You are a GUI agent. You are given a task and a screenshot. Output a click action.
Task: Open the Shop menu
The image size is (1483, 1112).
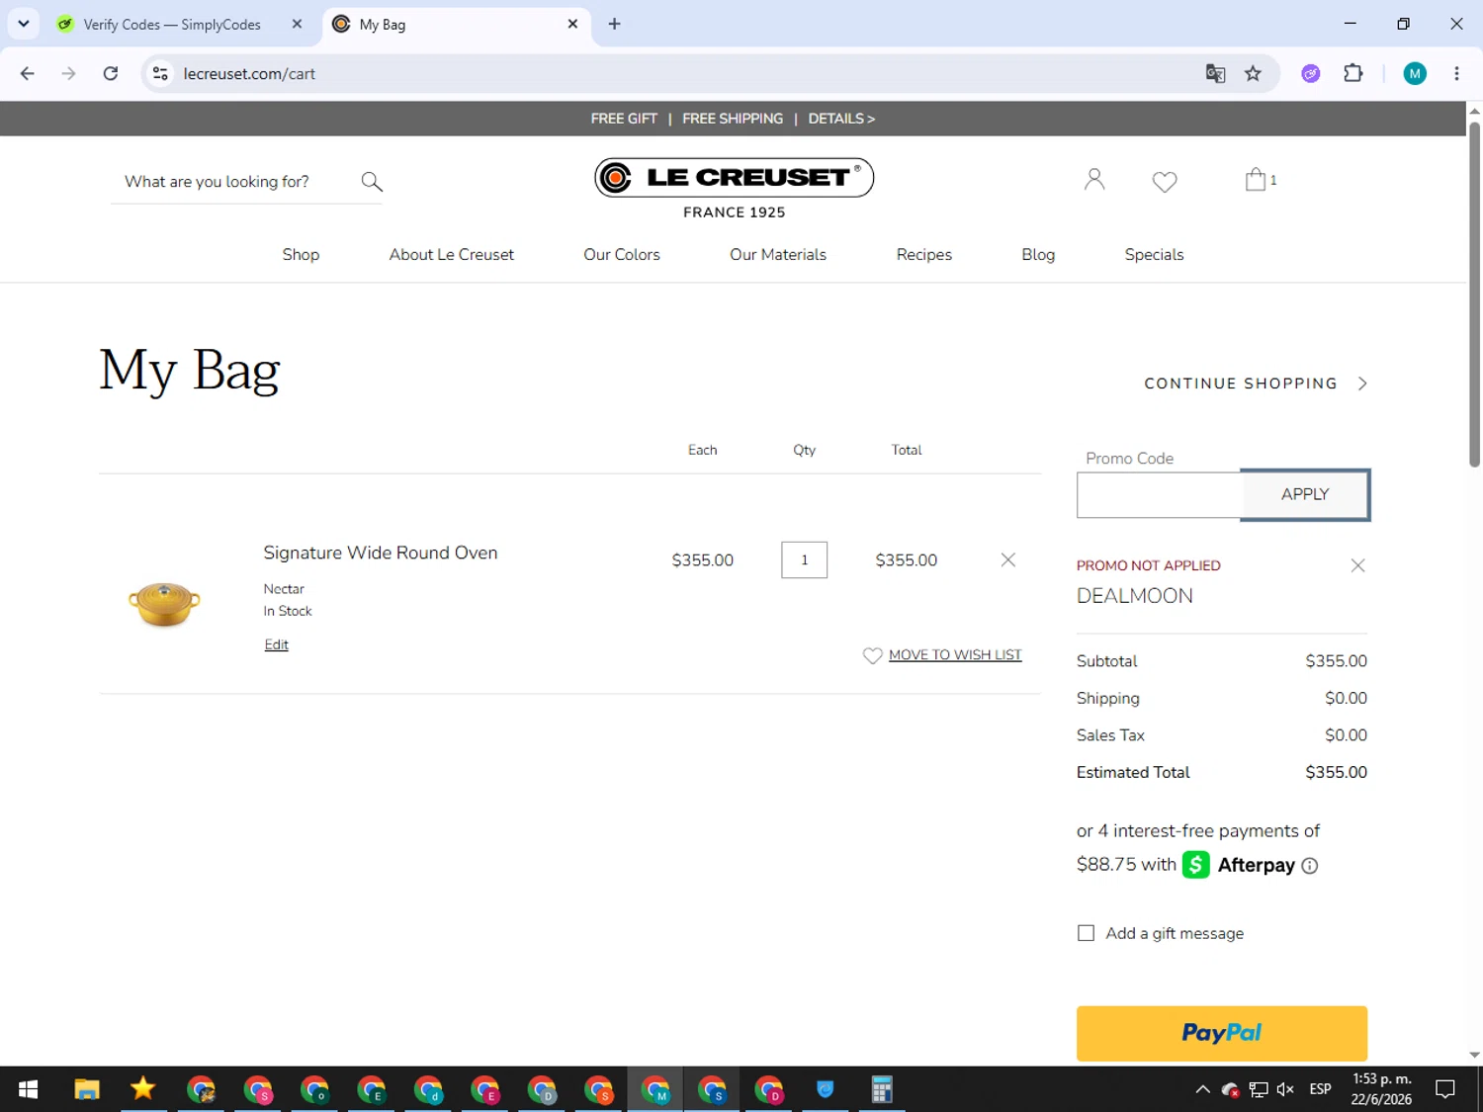tap(301, 254)
